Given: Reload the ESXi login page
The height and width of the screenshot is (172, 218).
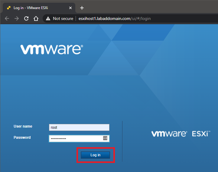Looking at the screenshot, I should coord(26,18).
